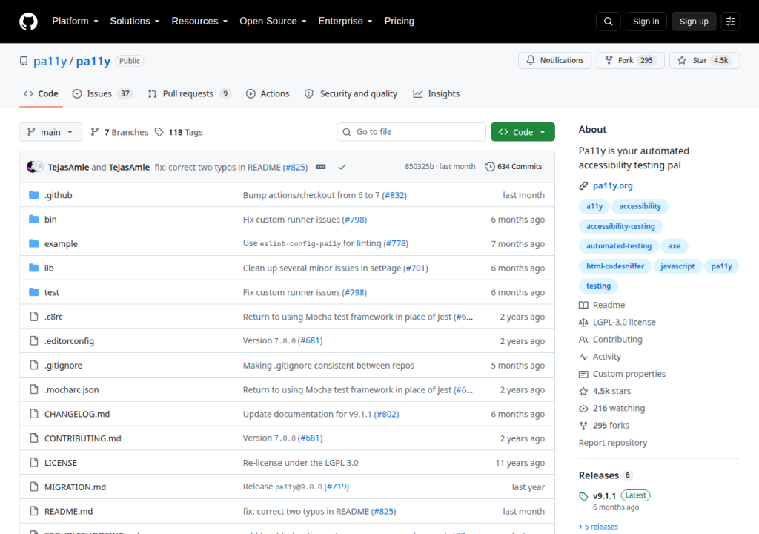
Task: Click the pulse icon beside Activity
Action: coord(583,357)
